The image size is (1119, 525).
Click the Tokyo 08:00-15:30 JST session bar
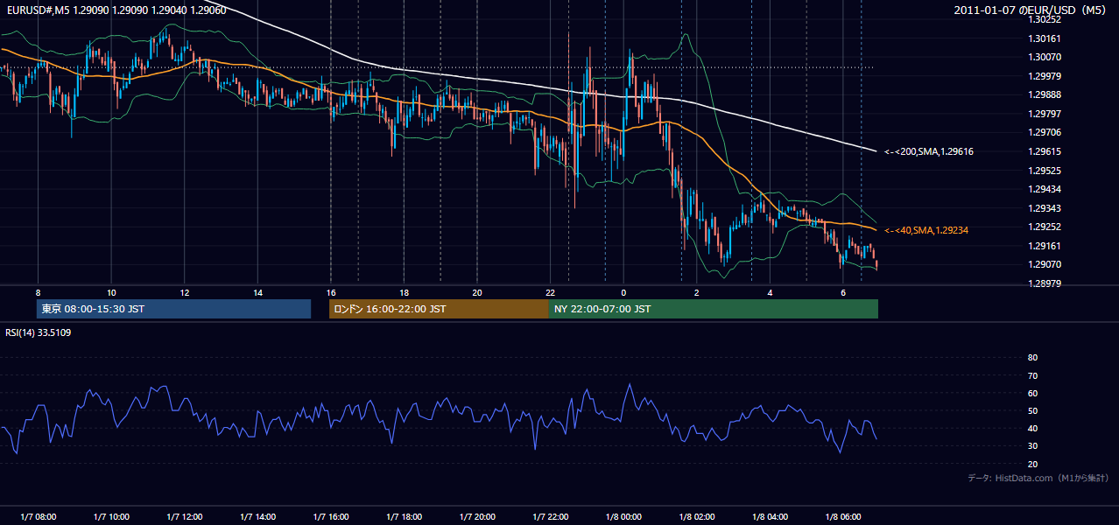coord(173,309)
